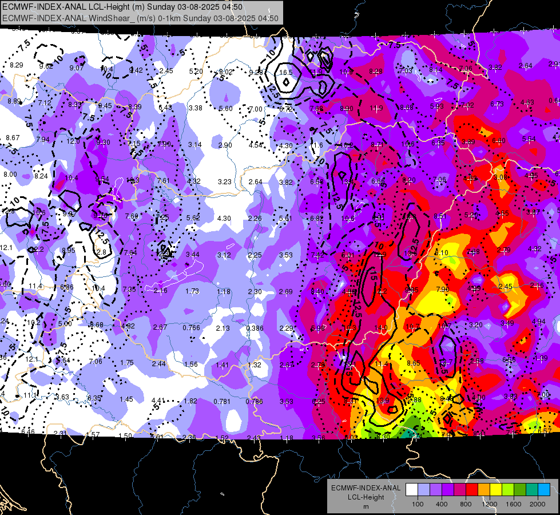Screen dimensions: 560x515
Task: Click the wind shear value 3.14 on the map
Action: tap(195, 145)
